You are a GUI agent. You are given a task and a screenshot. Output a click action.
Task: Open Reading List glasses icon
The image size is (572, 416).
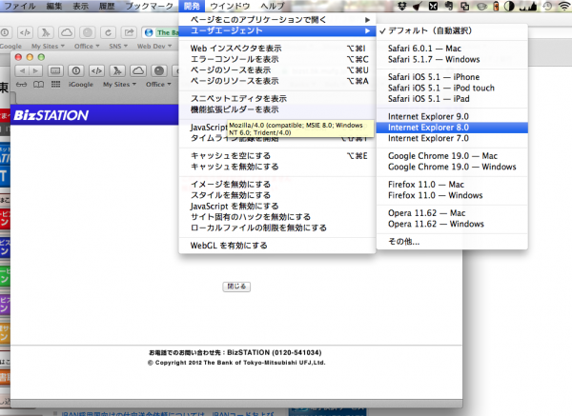[21, 85]
